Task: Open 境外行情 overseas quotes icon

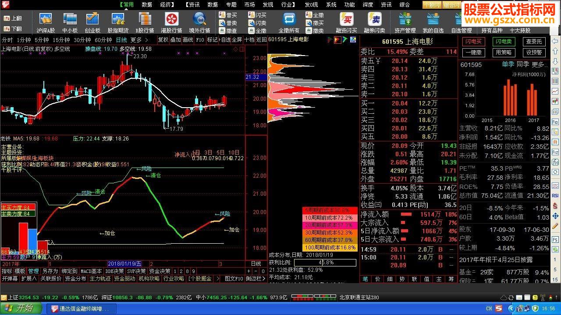Action: tap(199, 23)
